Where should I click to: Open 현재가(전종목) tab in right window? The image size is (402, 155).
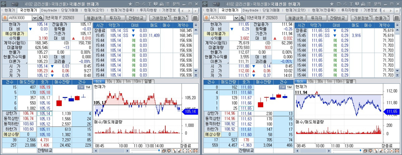pos(324,10)
